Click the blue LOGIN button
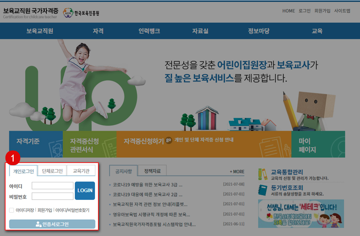The width and height of the screenshot is (360, 236). coord(85,190)
